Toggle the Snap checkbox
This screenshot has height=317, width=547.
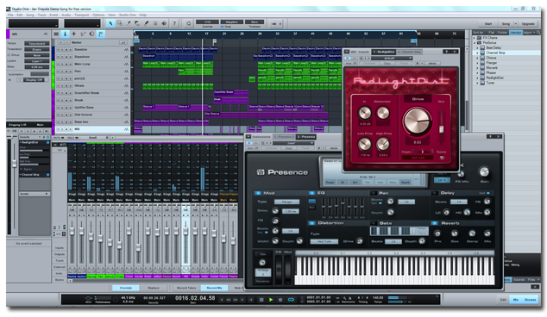(223, 27)
